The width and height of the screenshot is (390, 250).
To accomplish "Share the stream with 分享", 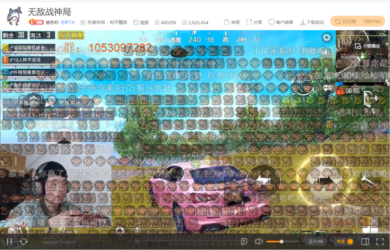I will point(254,22).
